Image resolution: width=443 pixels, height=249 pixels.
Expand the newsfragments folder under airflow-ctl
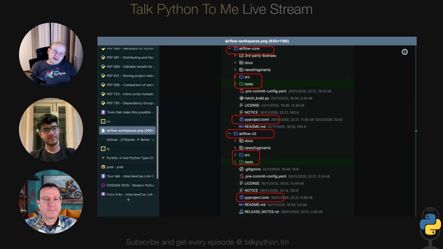click(236, 148)
